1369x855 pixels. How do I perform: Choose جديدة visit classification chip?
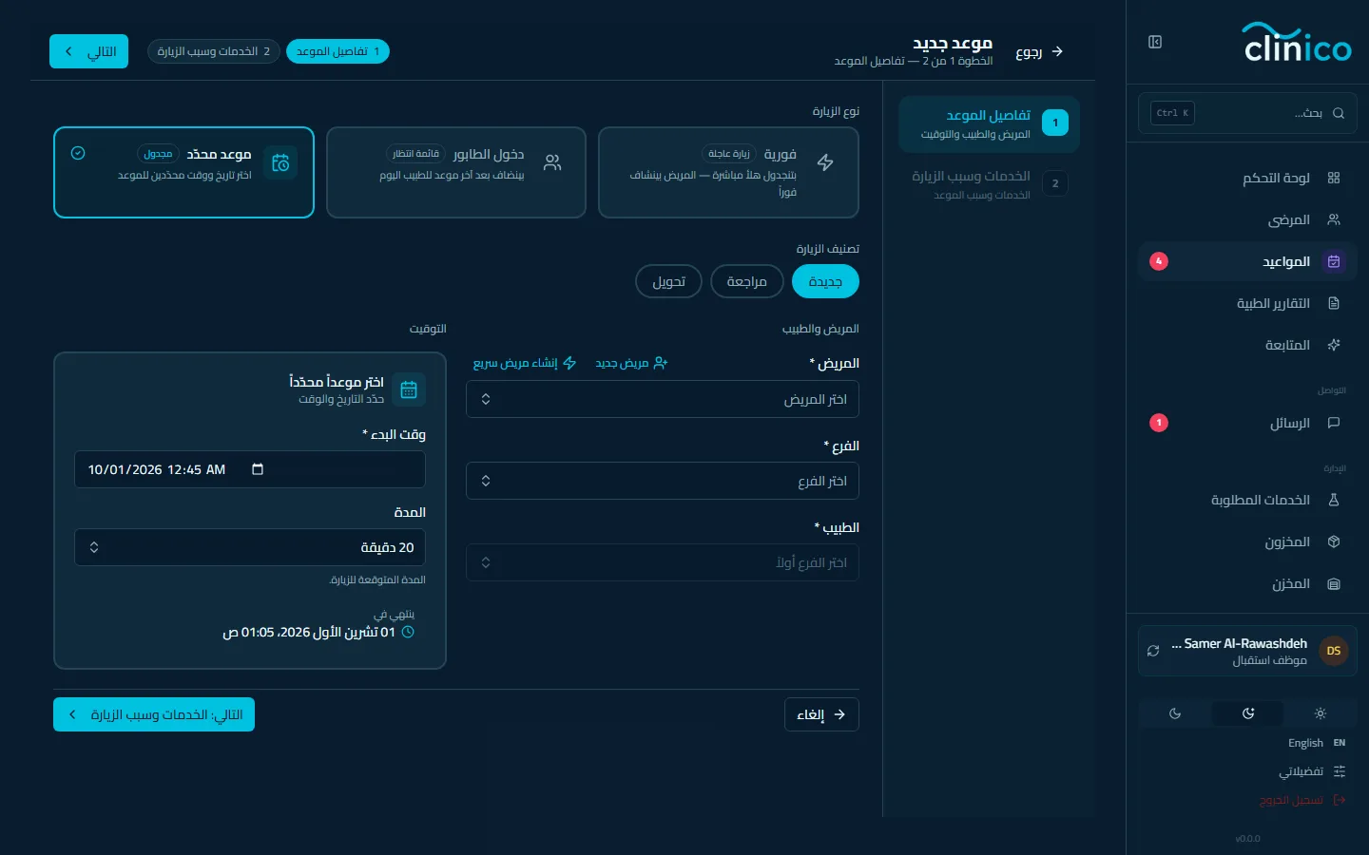click(825, 281)
